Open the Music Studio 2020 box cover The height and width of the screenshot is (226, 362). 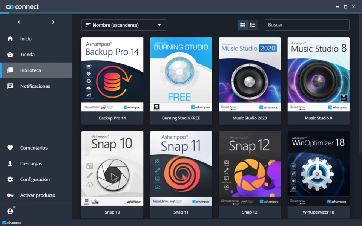(250, 75)
